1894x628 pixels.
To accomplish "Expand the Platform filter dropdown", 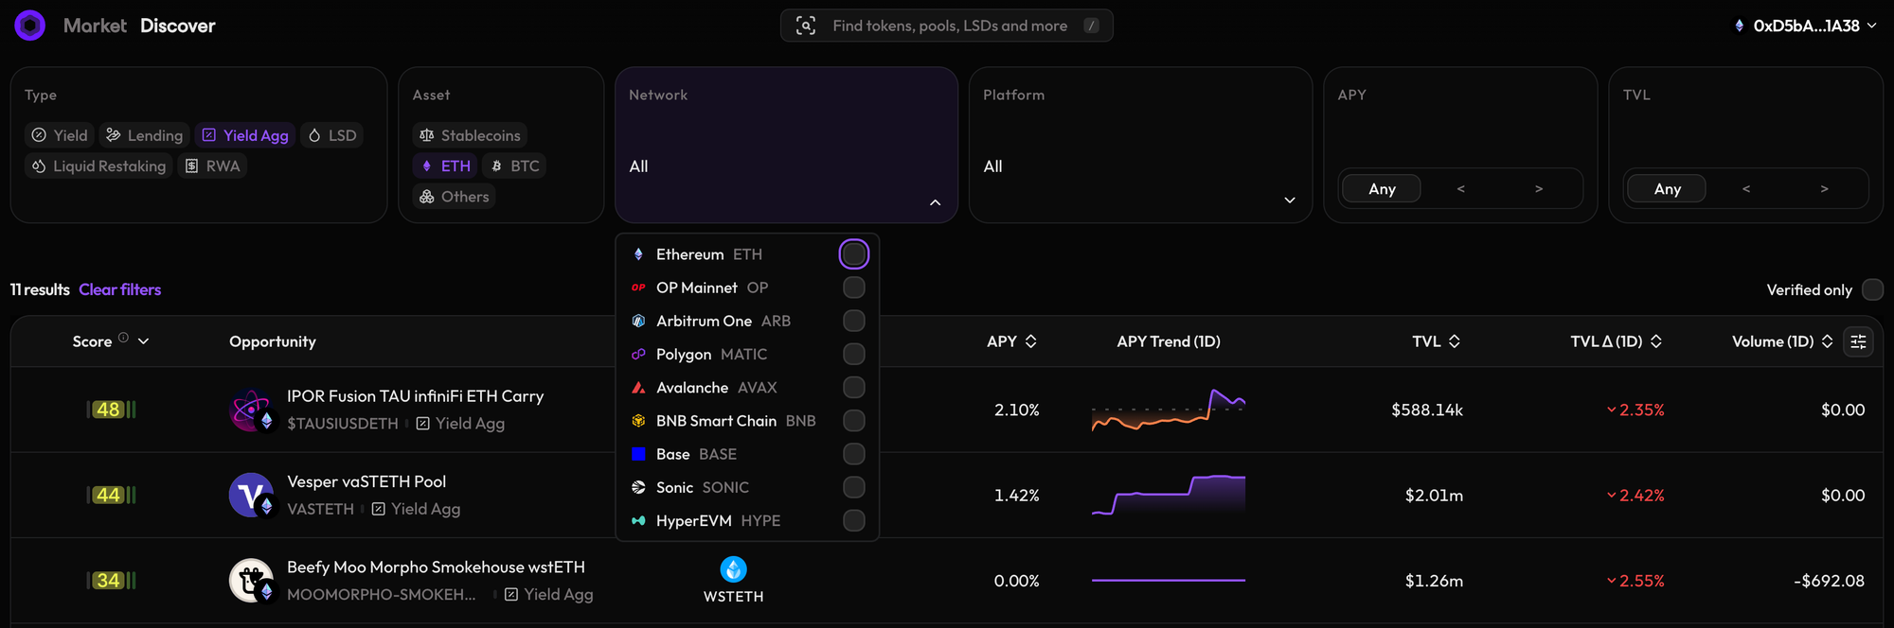I will click(1289, 201).
